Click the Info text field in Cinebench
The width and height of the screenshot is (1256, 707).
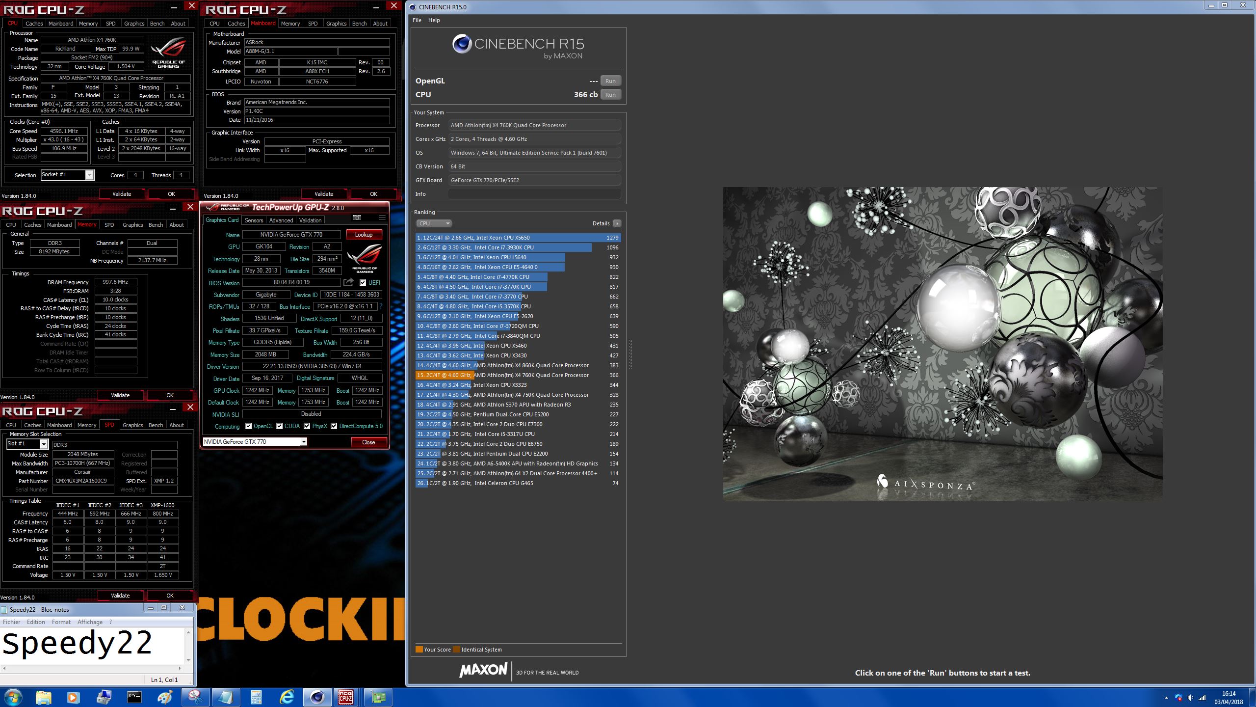point(534,194)
